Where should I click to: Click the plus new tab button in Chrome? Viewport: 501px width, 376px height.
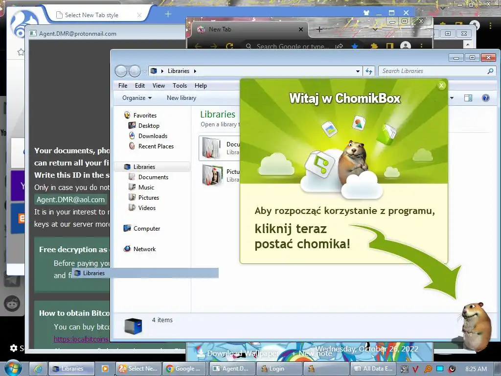point(319,29)
